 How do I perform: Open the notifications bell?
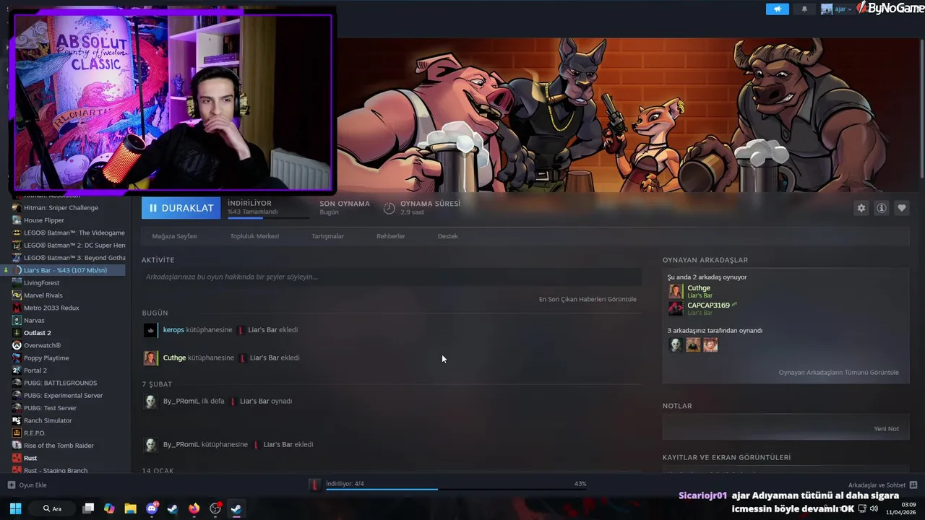pos(804,9)
